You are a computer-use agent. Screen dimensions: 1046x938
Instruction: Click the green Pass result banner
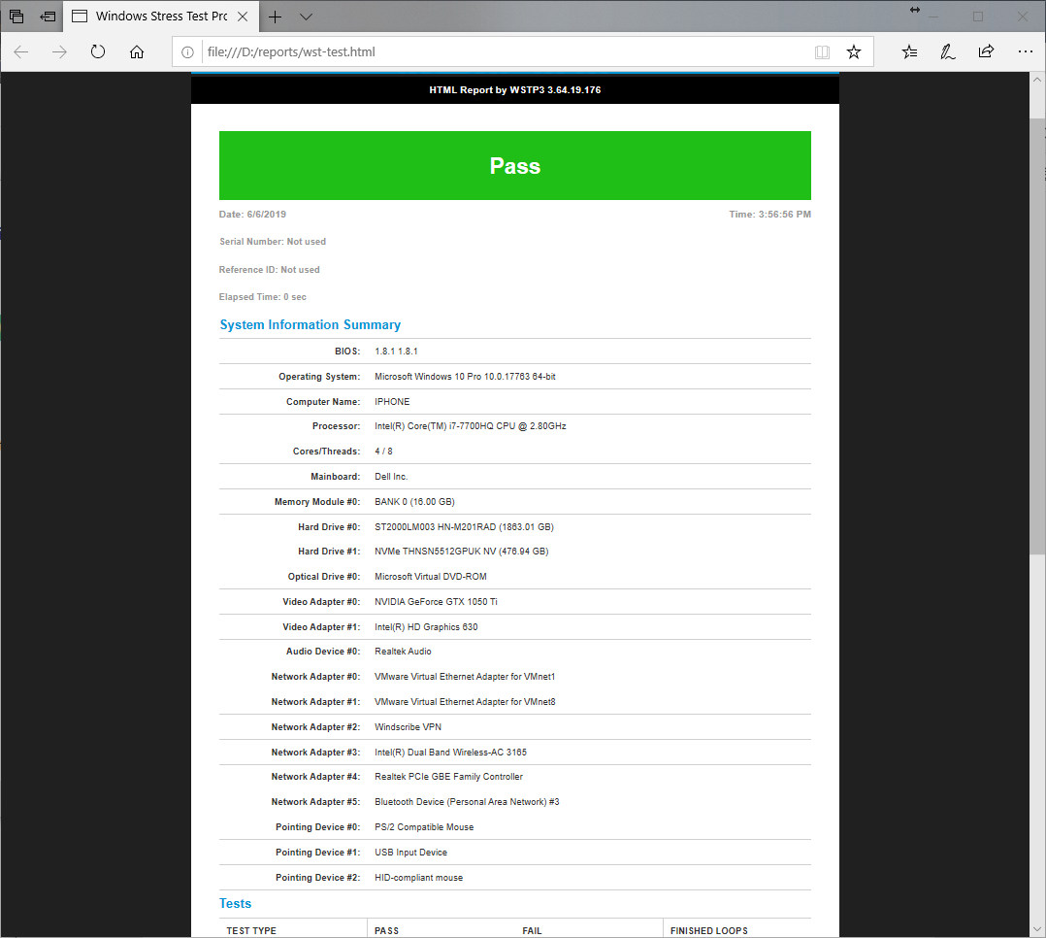514,166
